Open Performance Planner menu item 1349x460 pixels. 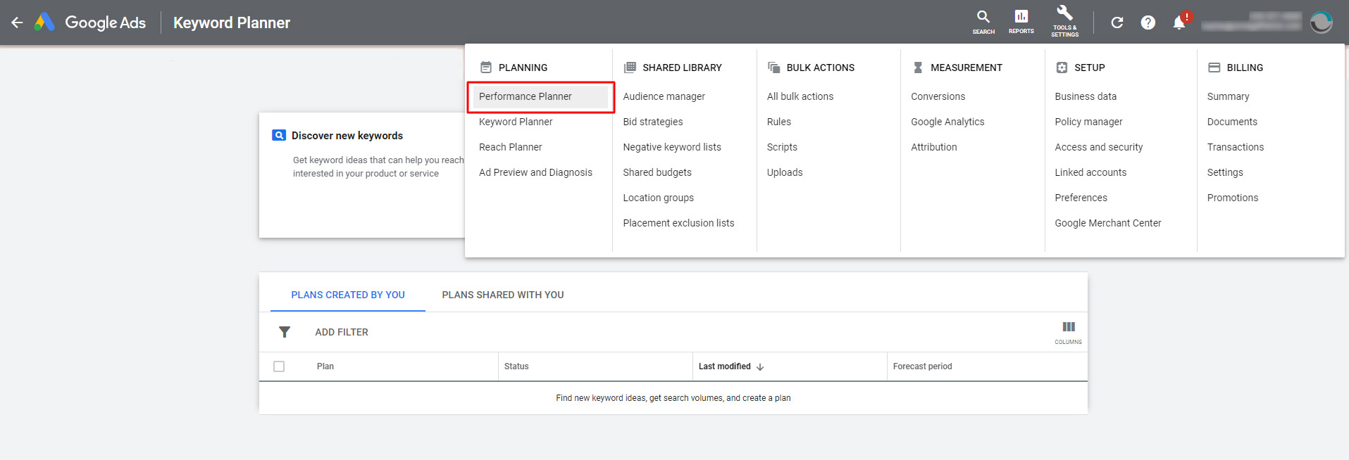[540, 96]
